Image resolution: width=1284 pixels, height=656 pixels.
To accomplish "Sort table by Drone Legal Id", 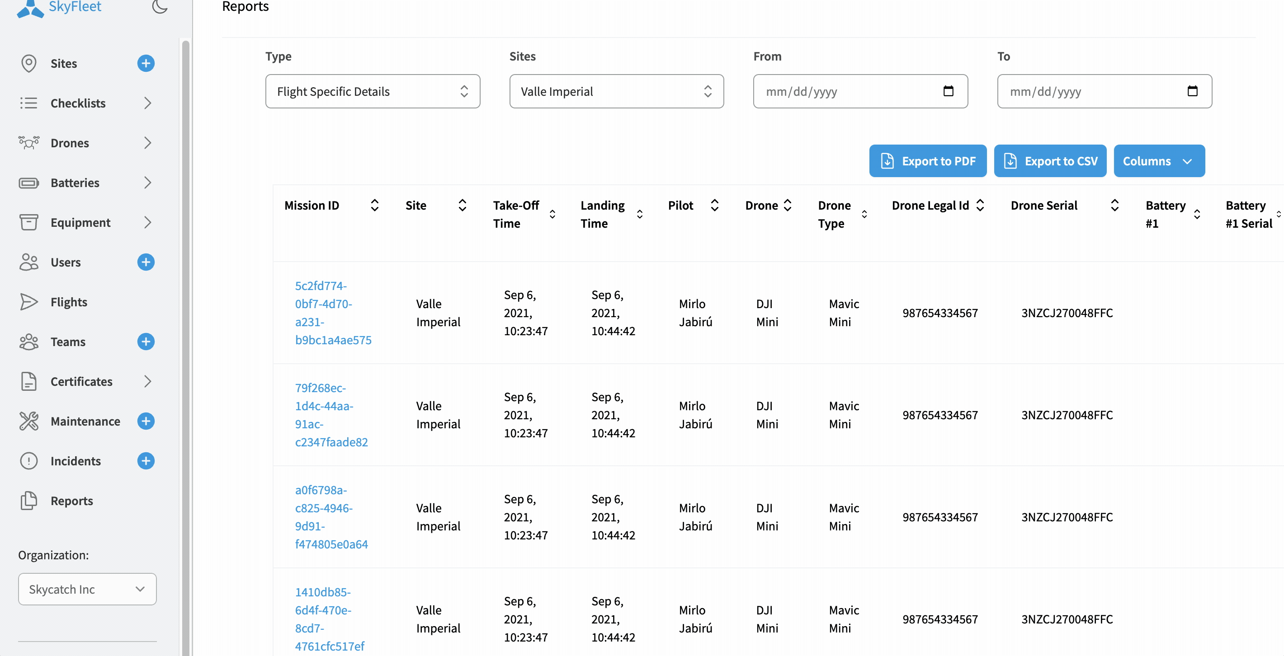I will pyautogui.click(x=980, y=205).
